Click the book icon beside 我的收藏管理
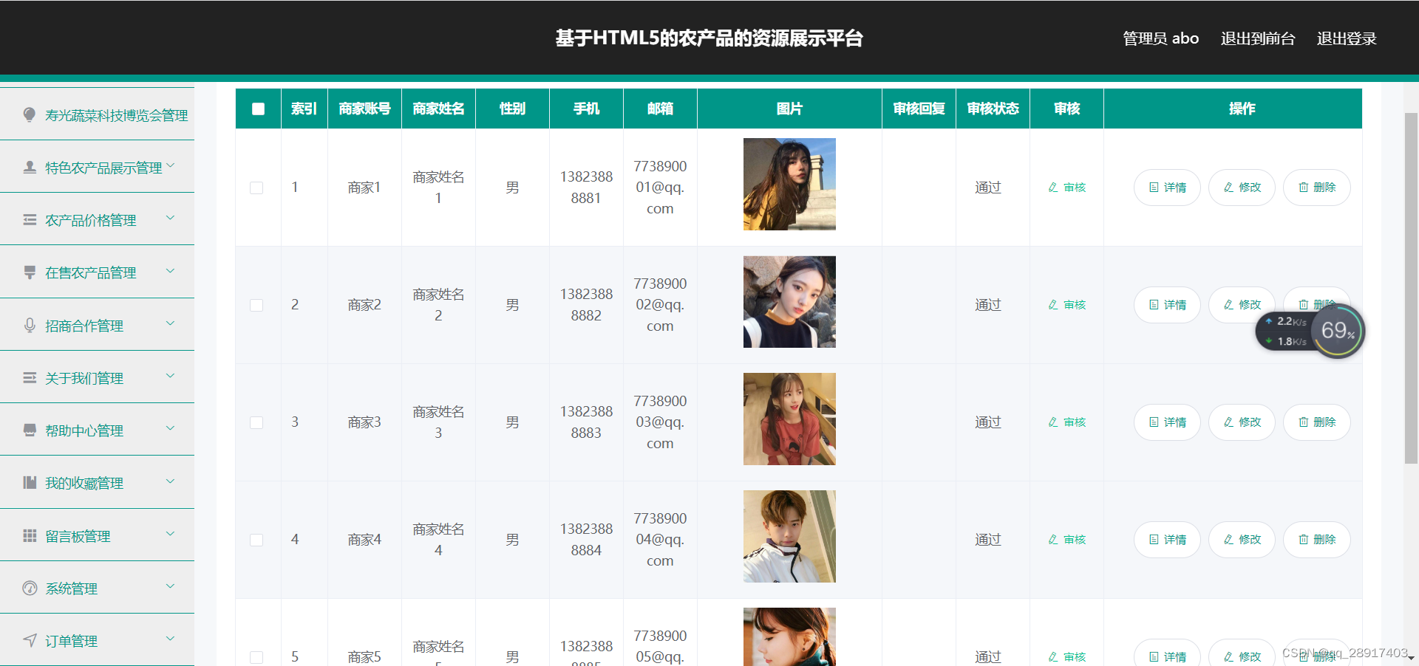 point(30,482)
